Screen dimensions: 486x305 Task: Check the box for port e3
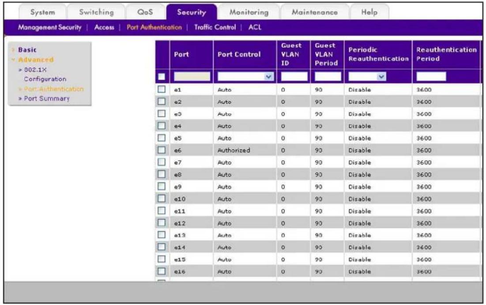[162, 114]
